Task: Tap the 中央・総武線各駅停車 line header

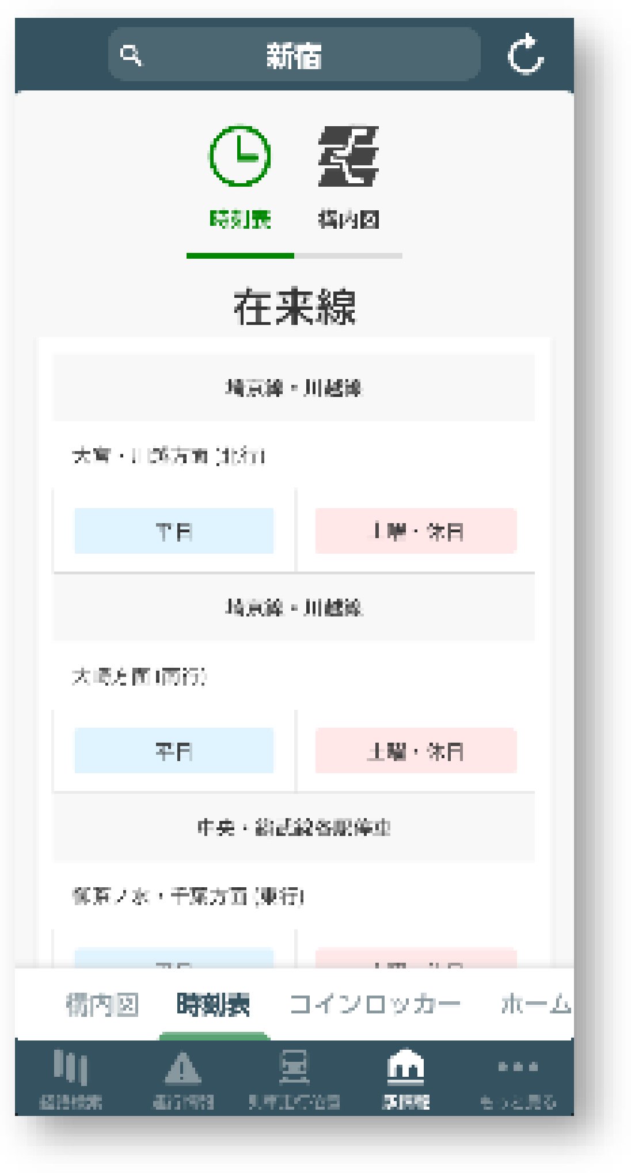Action: click(x=294, y=828)
